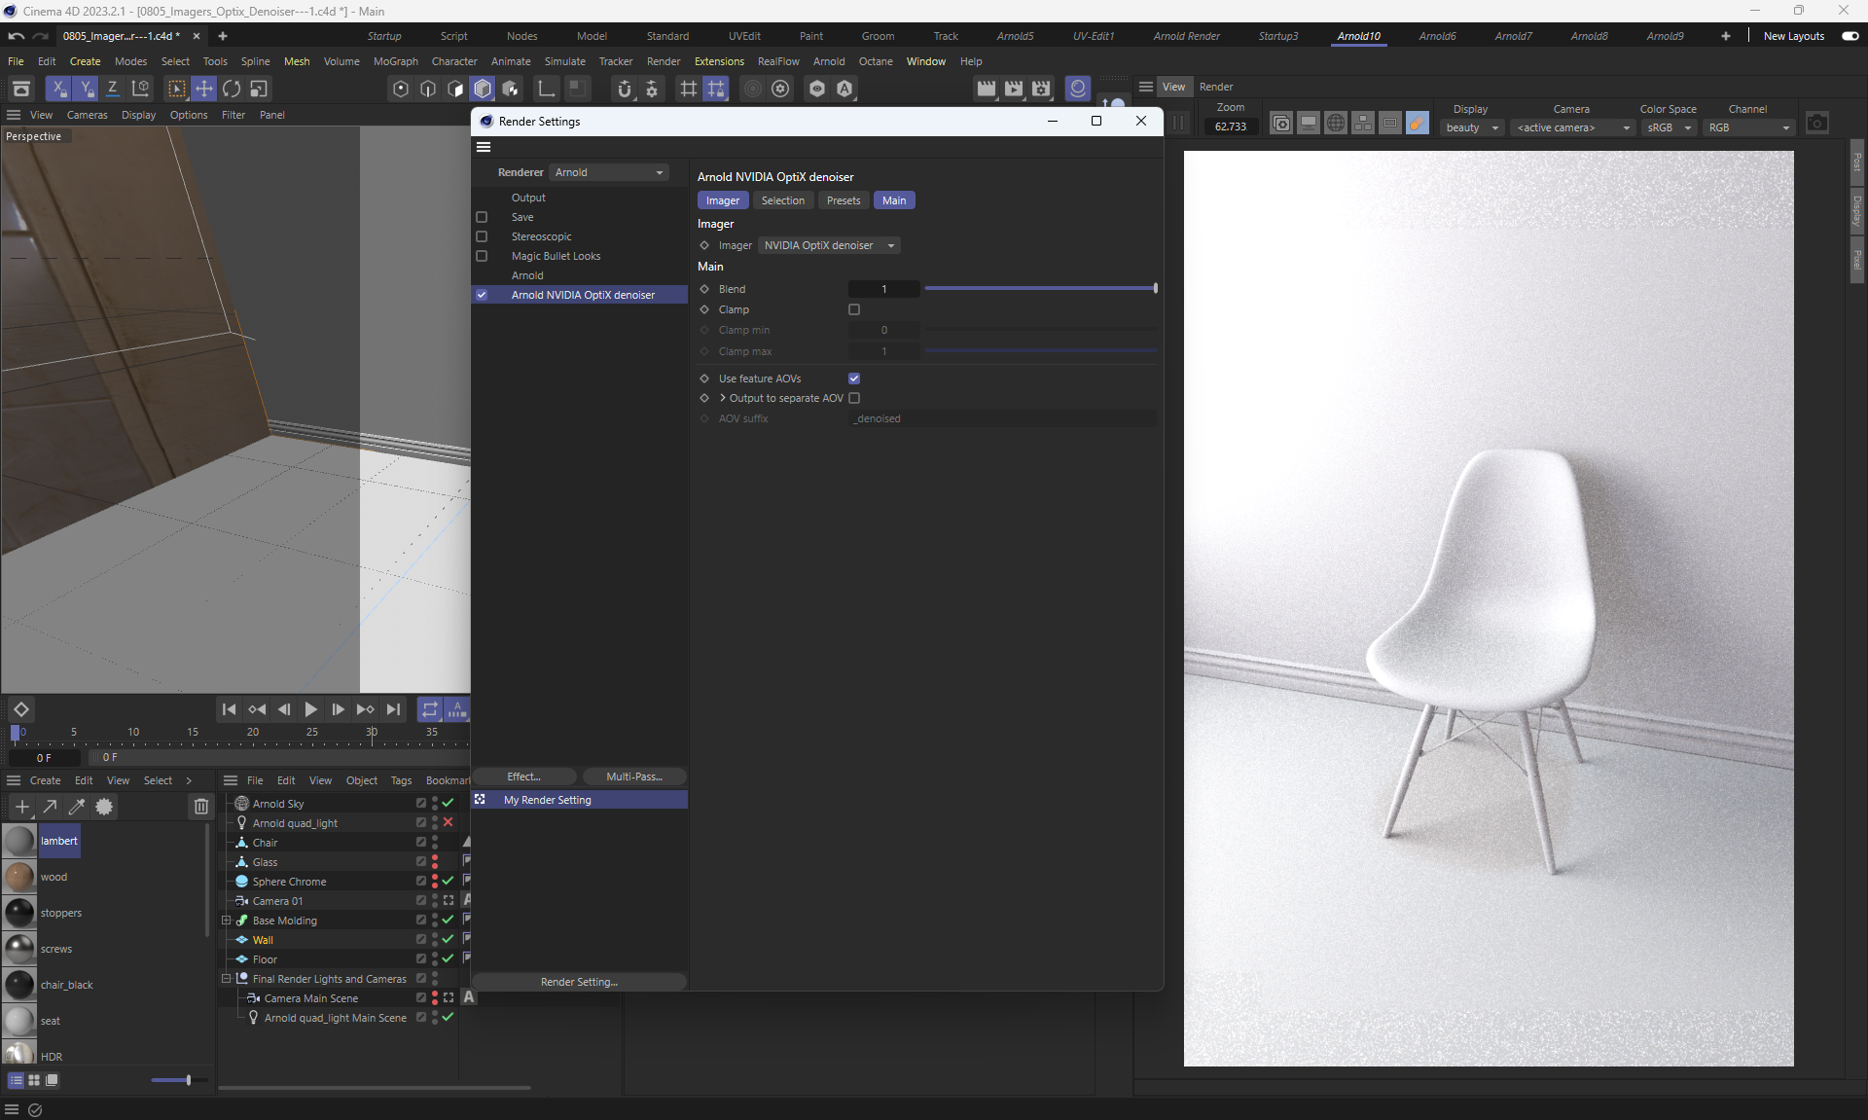Viewport: 1868px width, 1120px height.
Task: Open the Imager NVIDIA OptiX denoiser dropdown
Action: 829,245
